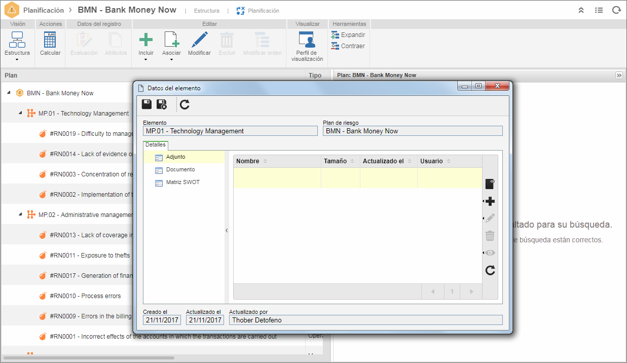
Task: Sort by the Actualizado el column
Action: (389, 161)
